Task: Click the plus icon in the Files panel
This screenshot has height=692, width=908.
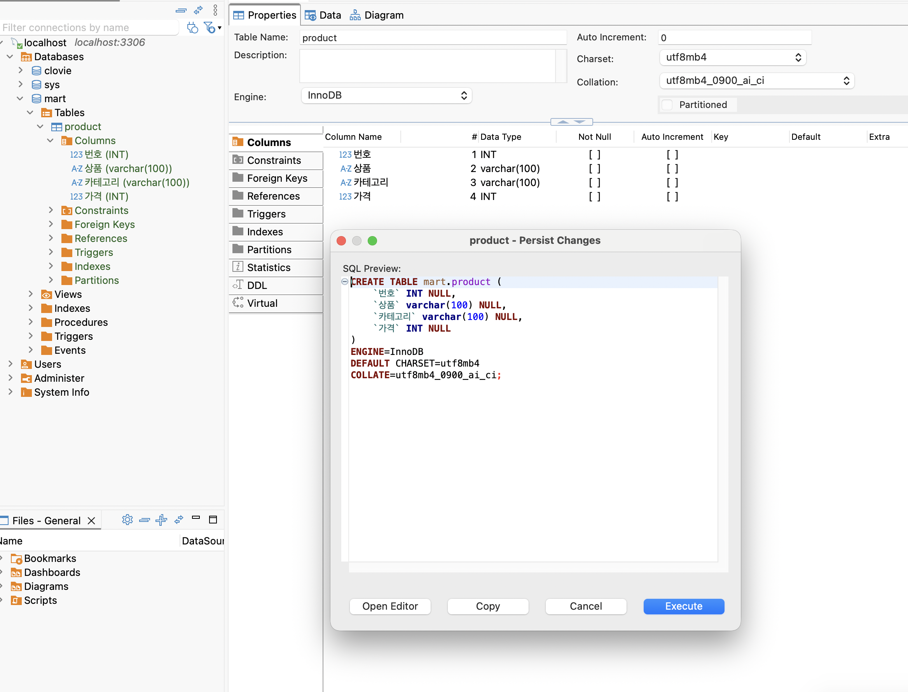Action: 161,520
